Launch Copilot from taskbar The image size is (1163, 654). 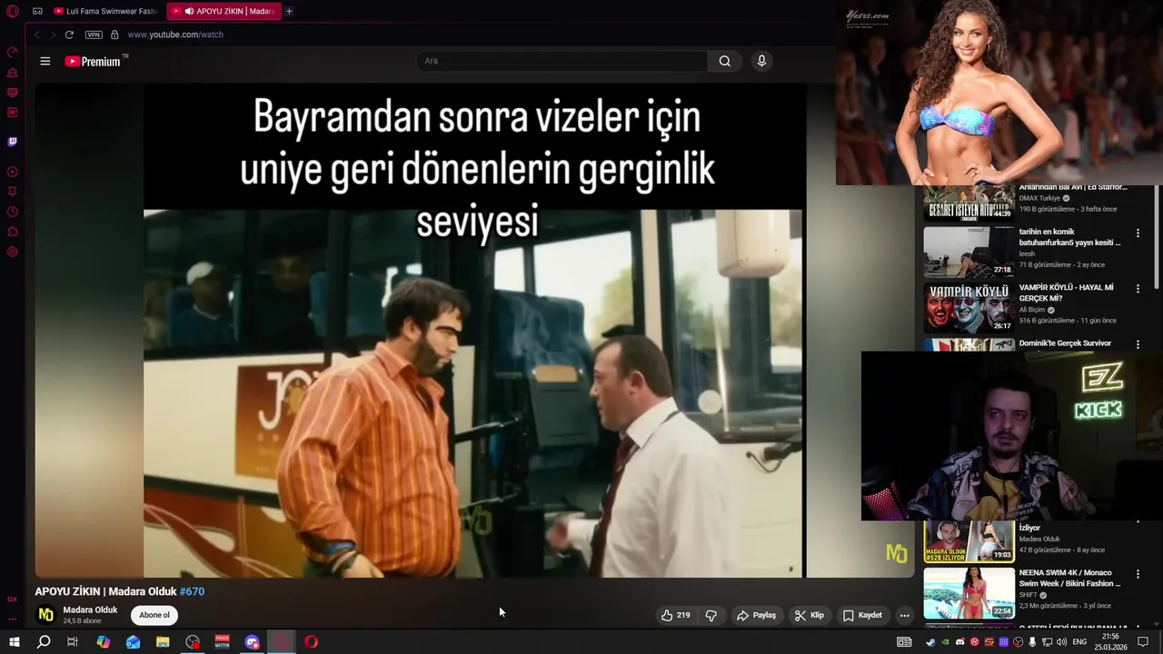click(103, 642)
